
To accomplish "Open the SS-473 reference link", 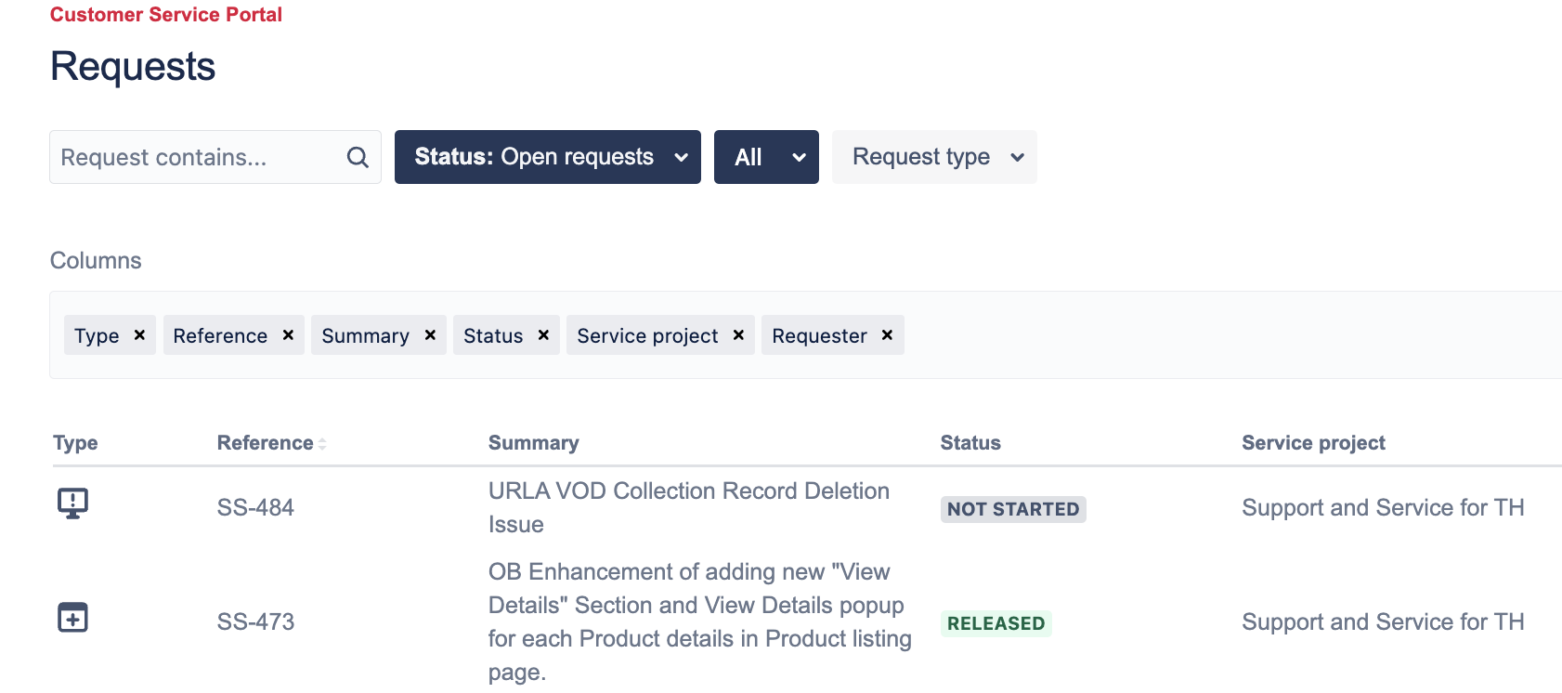I will tap(255, 621).
